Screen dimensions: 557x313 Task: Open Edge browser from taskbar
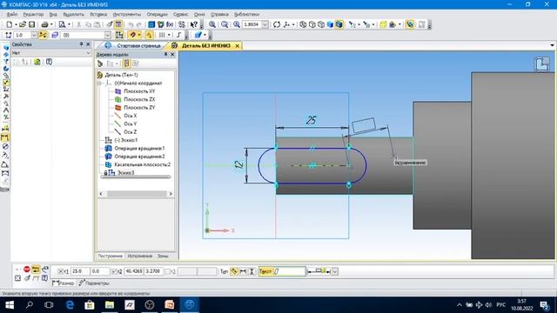pyautogui.click(x=70, y=305)
